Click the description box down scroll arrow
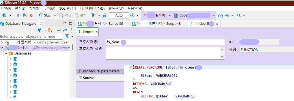The height and width of the screenshot is (101, 294). tap(222, 57)
